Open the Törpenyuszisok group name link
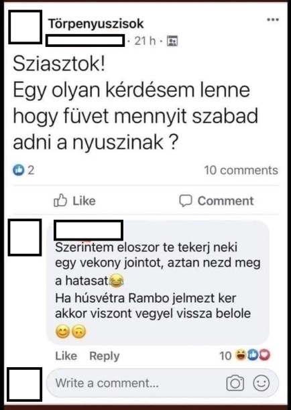 click(x=96, y=24)
